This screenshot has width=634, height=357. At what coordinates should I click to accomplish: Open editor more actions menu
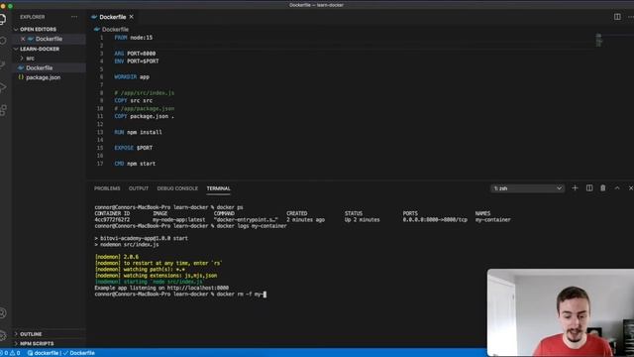pos(630,17)
